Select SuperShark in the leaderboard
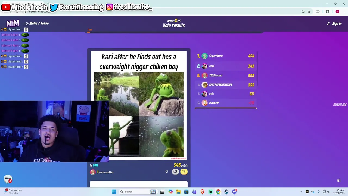This screenshot has height=196, width=348. pos(226,56)
